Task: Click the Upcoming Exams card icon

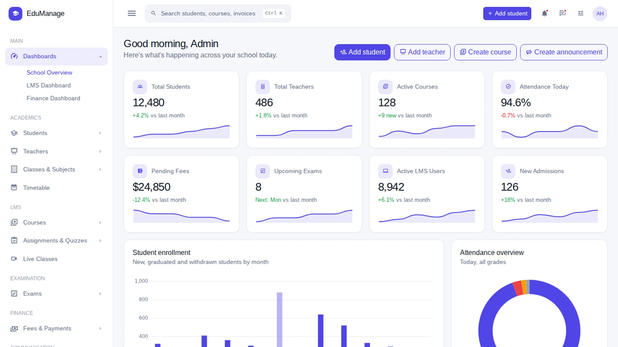Action: 263,171
